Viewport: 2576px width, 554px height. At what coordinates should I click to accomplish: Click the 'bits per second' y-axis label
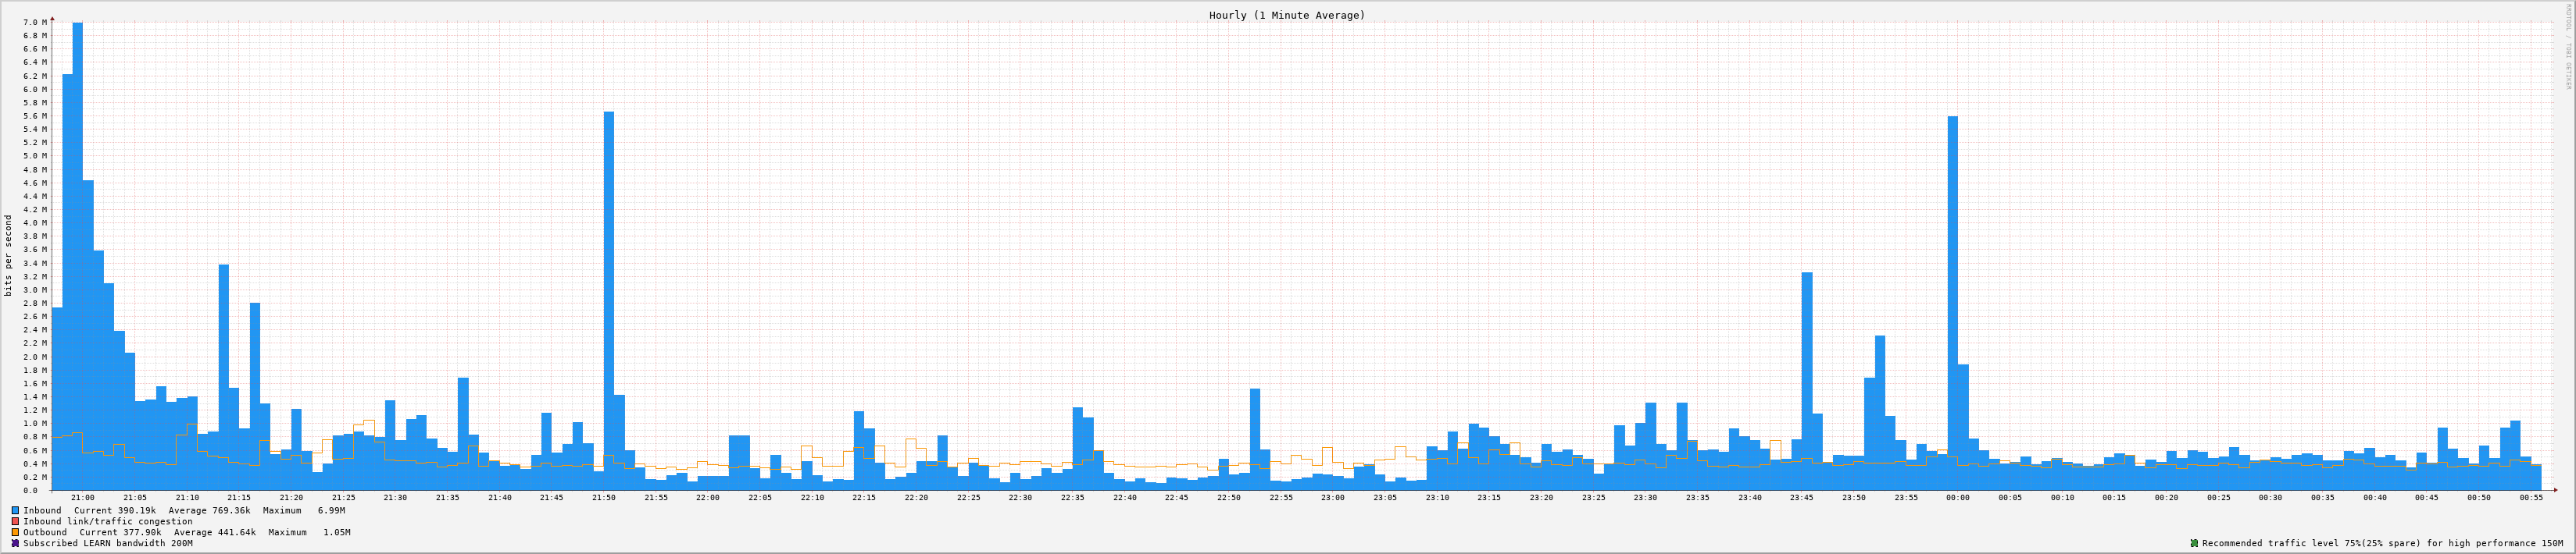click(x=9, y=255)
